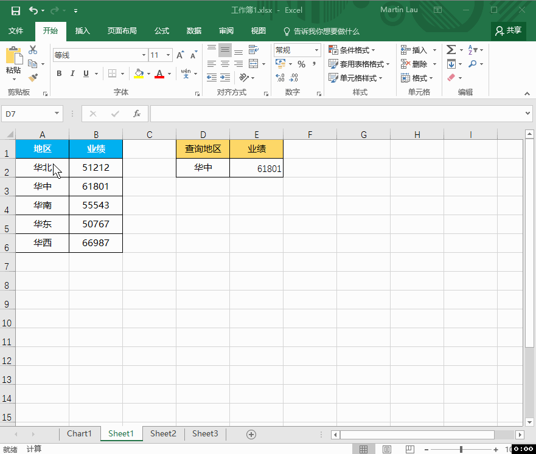Expand the number format dropdown
Image resolution: width=536 pixels, height=454 pixels.
tap(316, 50)
